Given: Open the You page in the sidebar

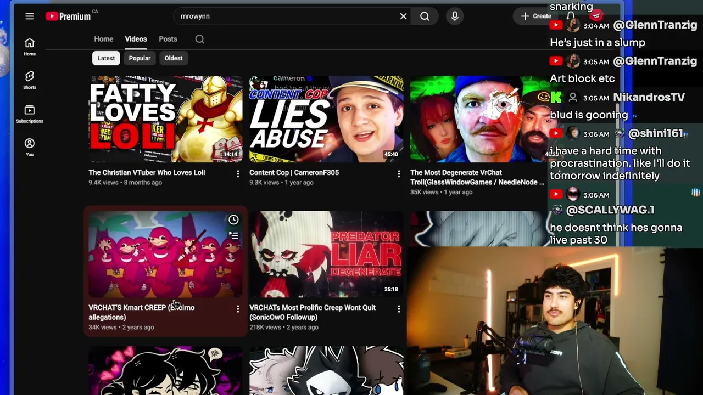Looking at the screenshot, I should (30, 147).
